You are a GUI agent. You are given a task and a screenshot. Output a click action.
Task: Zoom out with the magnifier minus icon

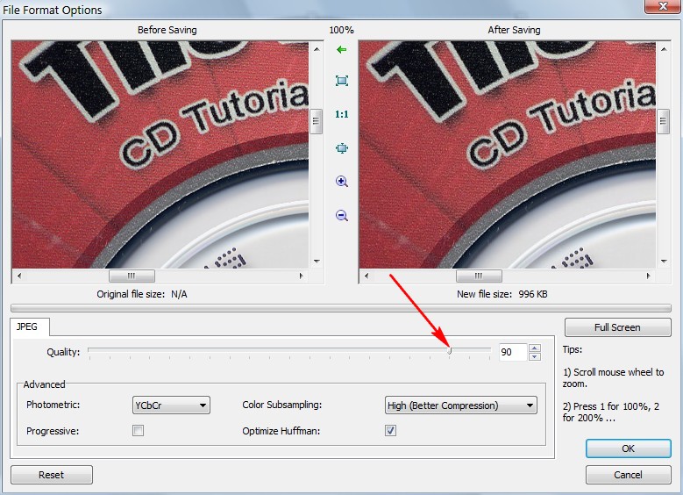(x=342, y=215)
